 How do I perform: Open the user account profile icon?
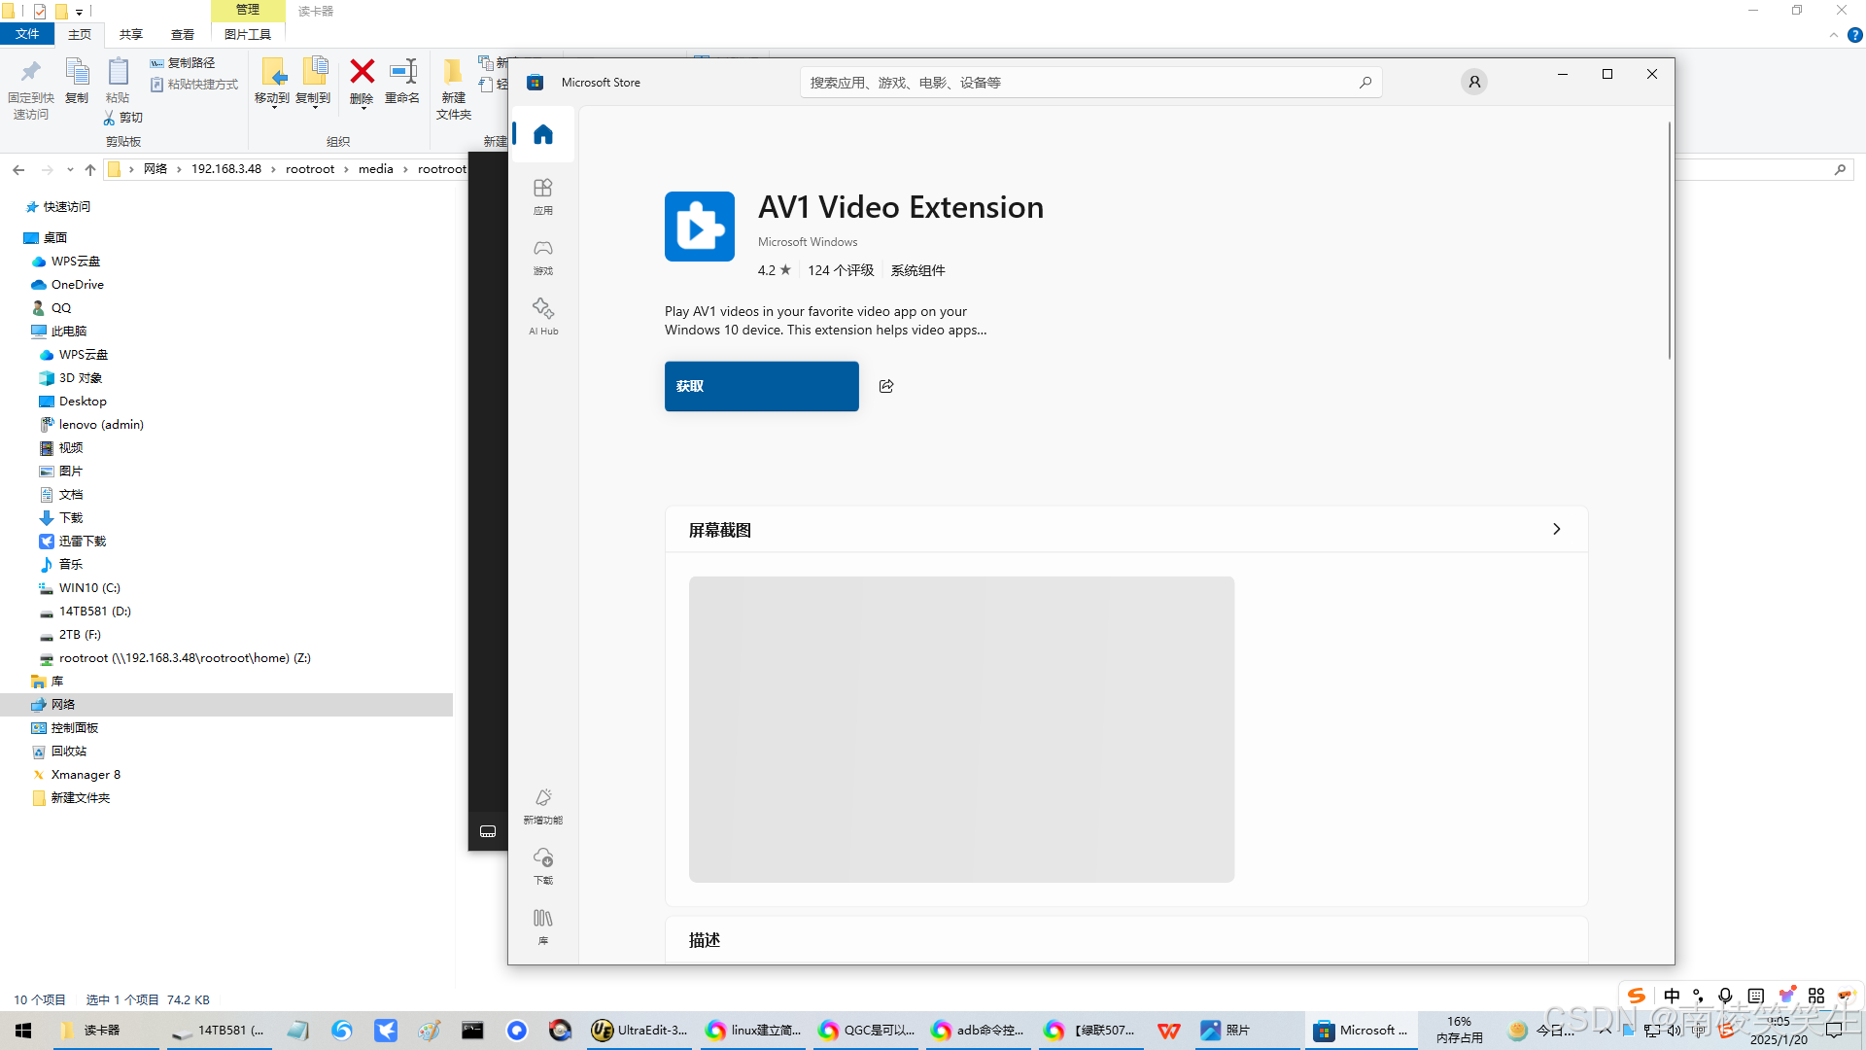(x=1473, y=82)
